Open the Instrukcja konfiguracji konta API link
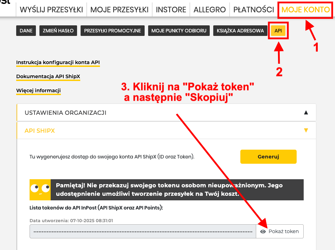Image resolution: width=335 pixels, height=250 pixels. pos(58,62)
